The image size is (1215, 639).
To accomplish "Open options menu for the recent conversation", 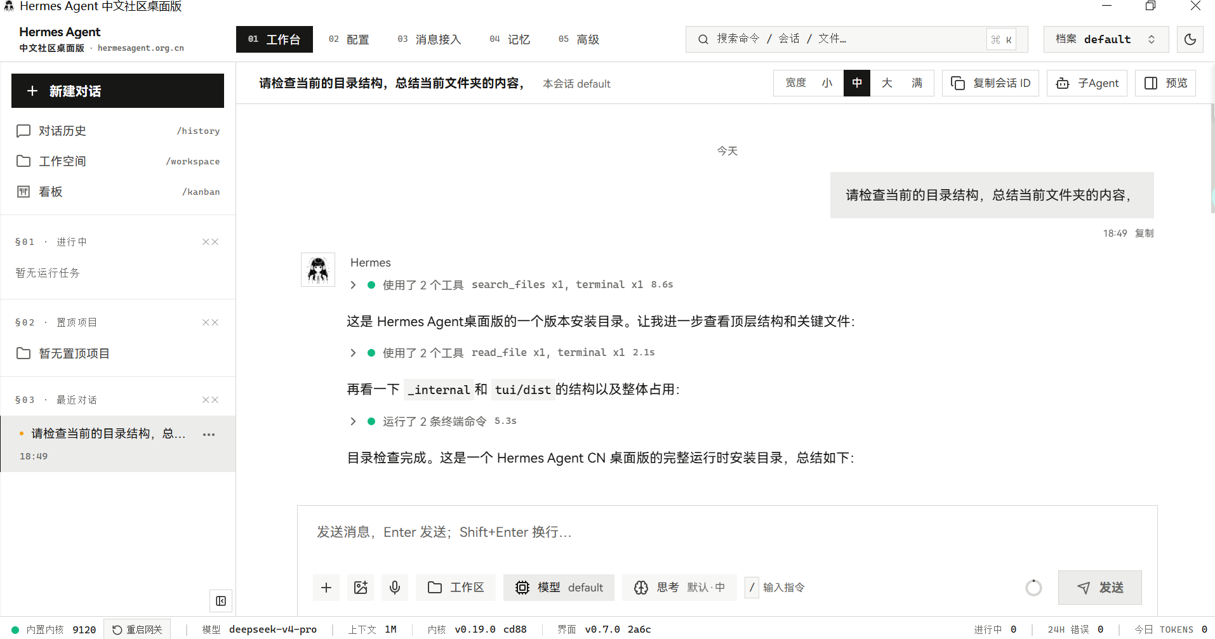I will (209, 435).
